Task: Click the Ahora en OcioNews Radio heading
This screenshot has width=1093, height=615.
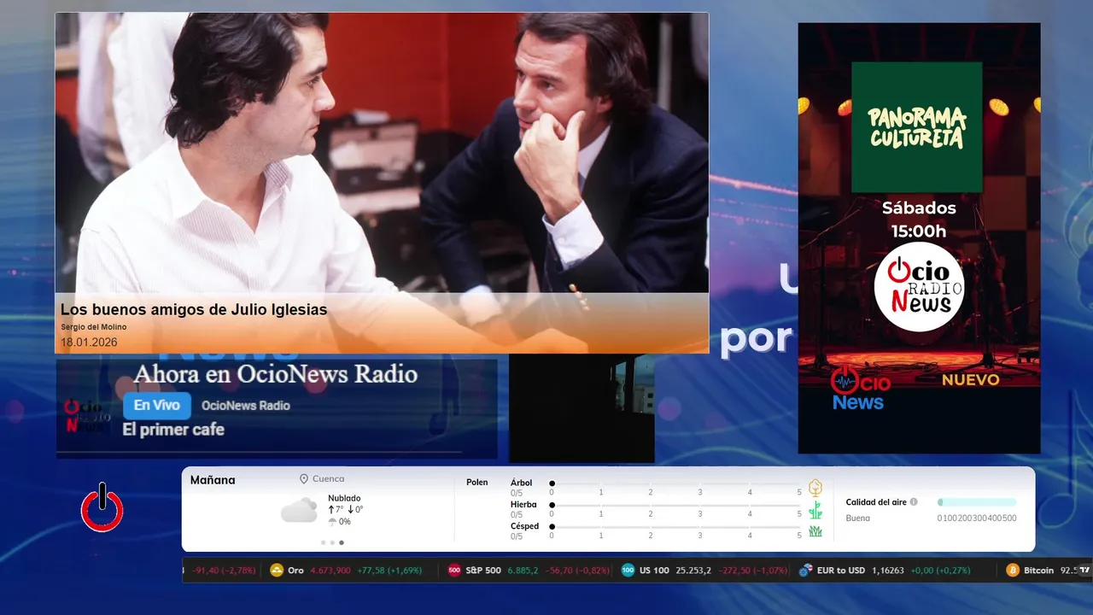Action: pyautogui.click(x=276, y=374)
